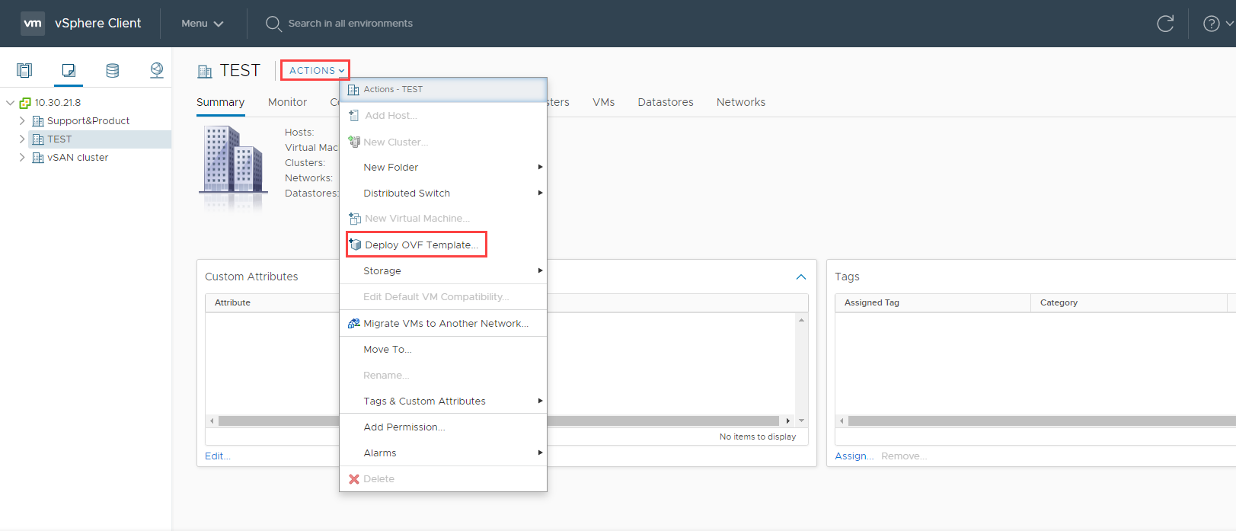Open the Hosts and Clusters inventory view
Image resolution: width=1236 pixels, height=531 pixels.
tap(24, 71)
